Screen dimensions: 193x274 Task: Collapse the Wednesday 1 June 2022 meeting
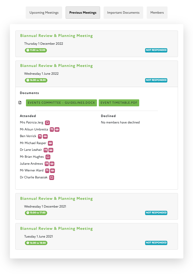56,66
